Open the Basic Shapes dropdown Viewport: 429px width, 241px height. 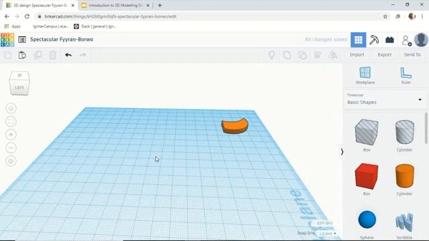pos(385,100)
